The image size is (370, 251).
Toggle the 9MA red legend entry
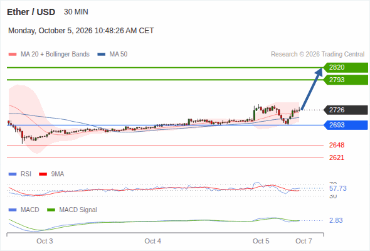[x=51, y=174]
